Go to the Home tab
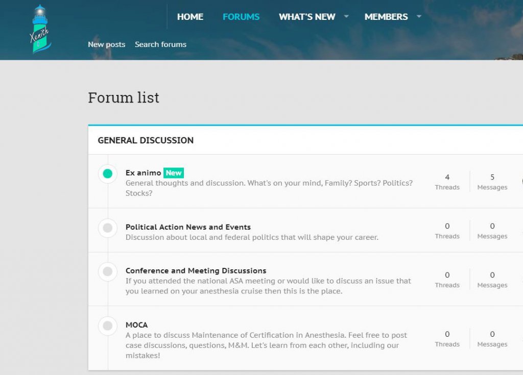The height and width of the screenshot is (375, 523). pos(190,17)
